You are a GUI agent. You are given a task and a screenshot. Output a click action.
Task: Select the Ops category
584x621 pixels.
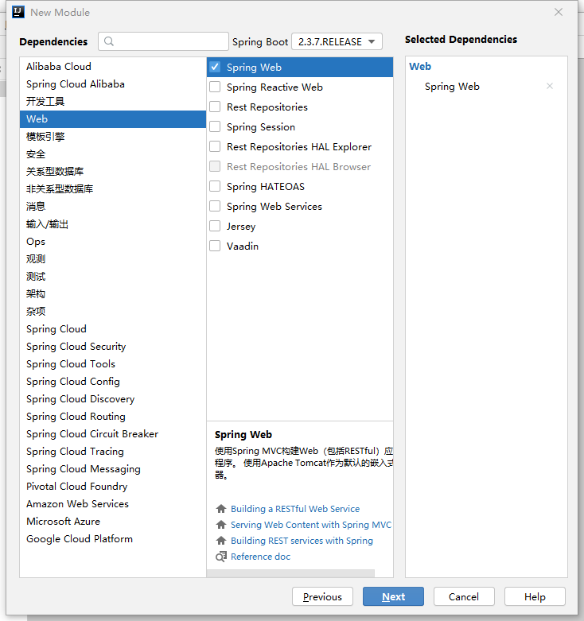coord(113,241)
